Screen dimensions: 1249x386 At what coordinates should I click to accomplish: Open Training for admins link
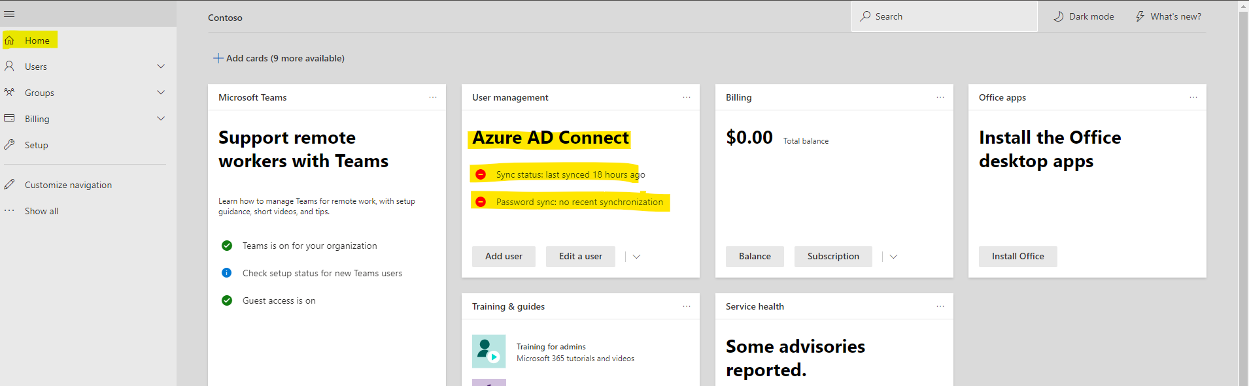click(x=551, y=347)
